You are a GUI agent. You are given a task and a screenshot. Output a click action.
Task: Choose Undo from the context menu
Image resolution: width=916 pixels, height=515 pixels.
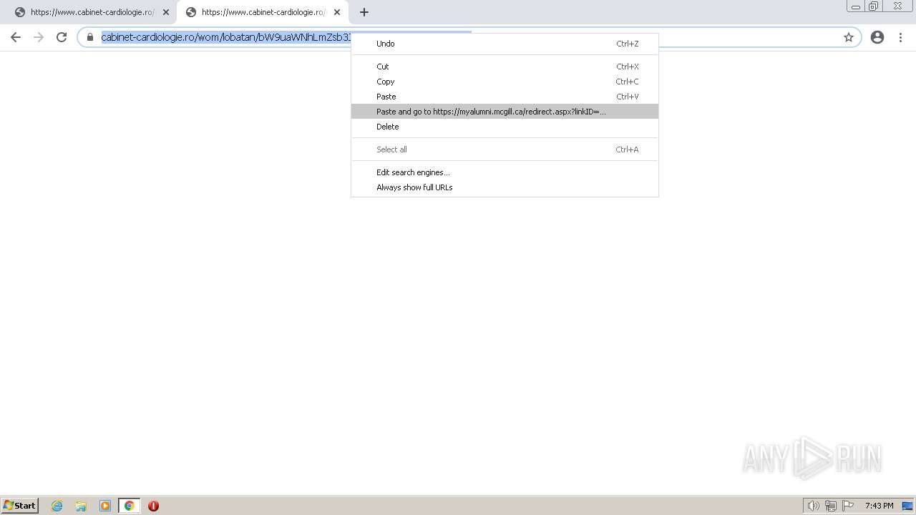point(505,44)
